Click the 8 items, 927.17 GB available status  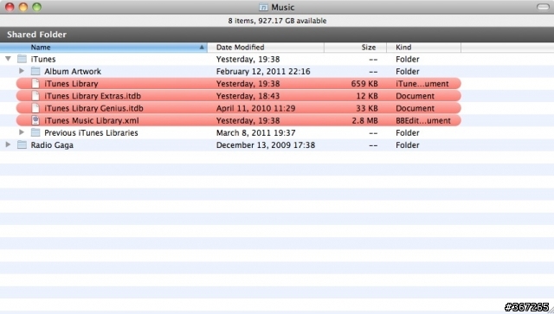(x=277, y=21)
